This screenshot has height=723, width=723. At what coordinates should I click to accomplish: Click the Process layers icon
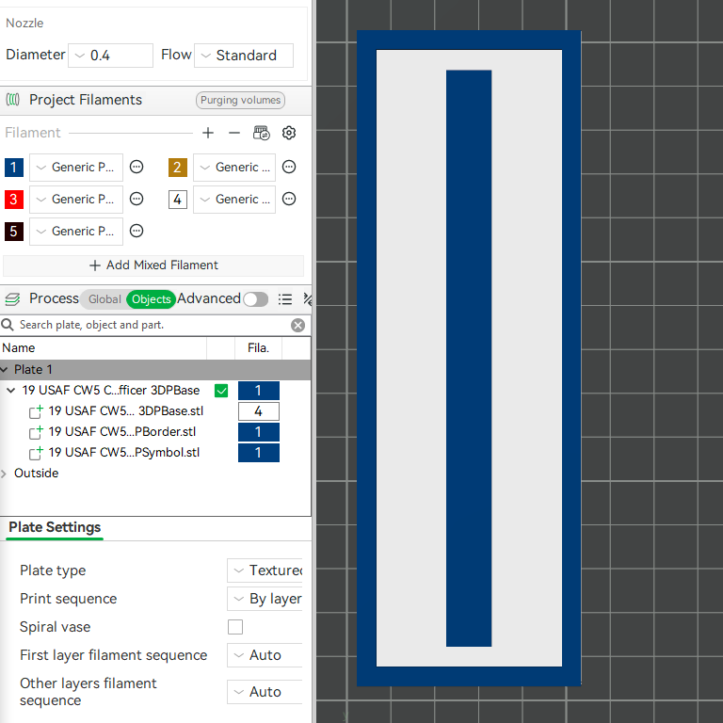coord(12,298)
